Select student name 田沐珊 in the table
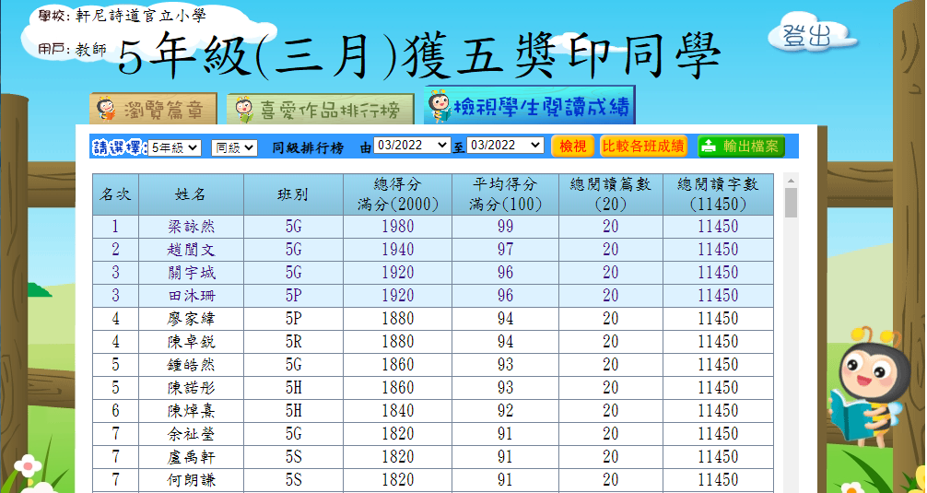This screenshot has height=493, width=927. click(x=191, y=296)
